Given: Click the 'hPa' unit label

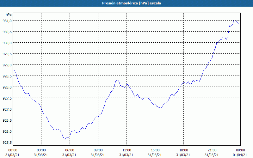Looking at the screenshot, I should pyautogui.click(x=9, y=15).
